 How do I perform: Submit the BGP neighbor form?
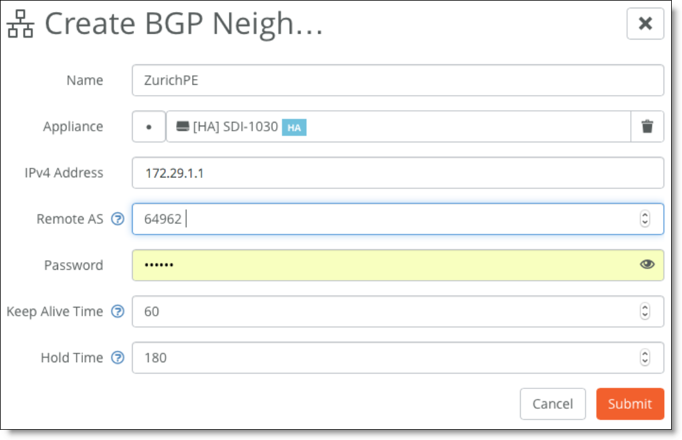(630, 404)
